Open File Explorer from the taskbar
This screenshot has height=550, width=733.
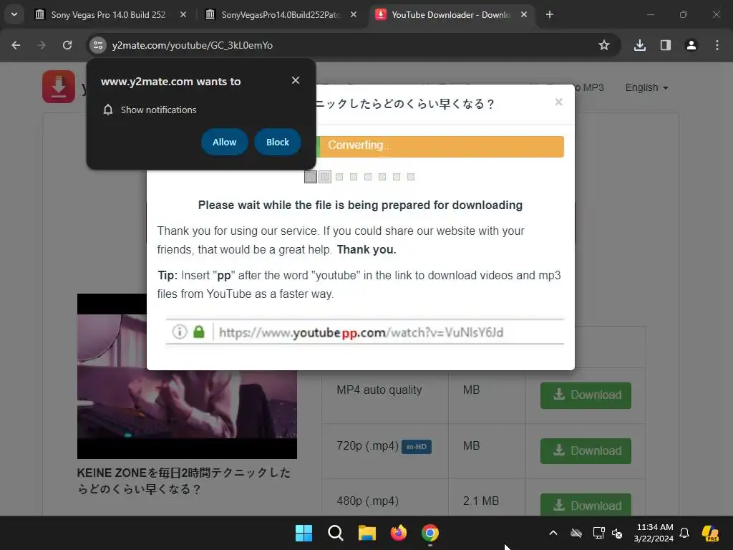coord(367,533)
